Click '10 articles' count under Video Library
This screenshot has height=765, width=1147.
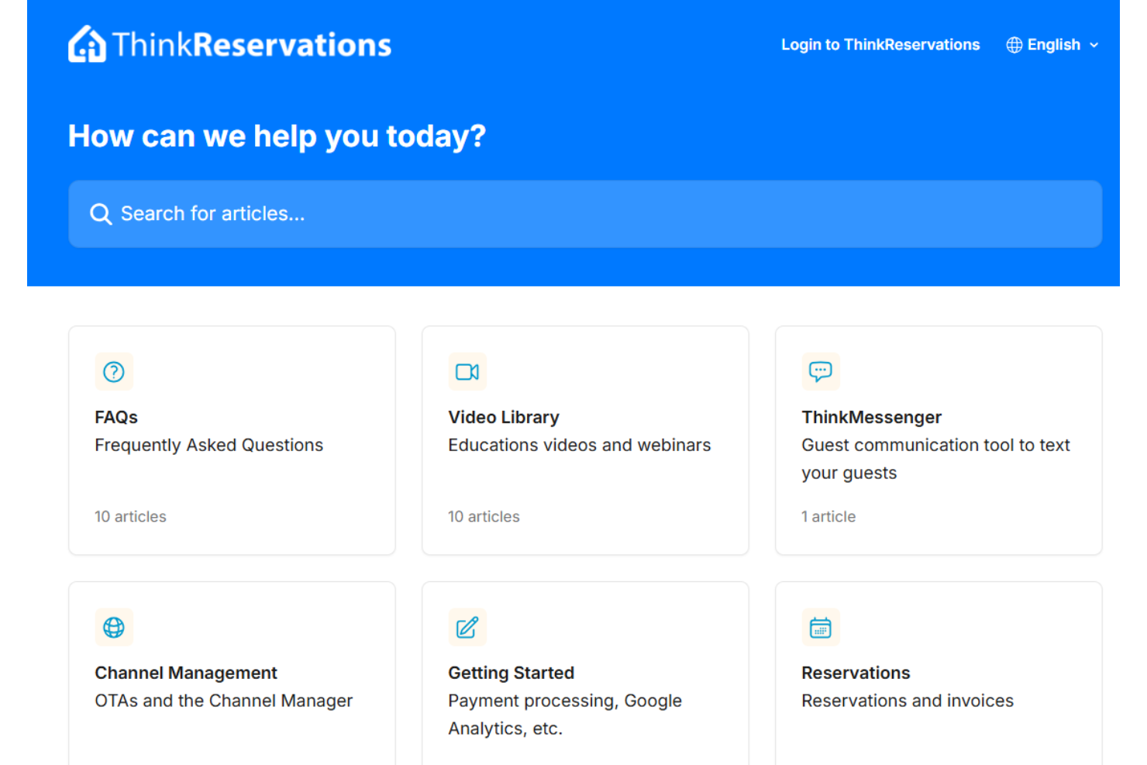click(484, 516)
